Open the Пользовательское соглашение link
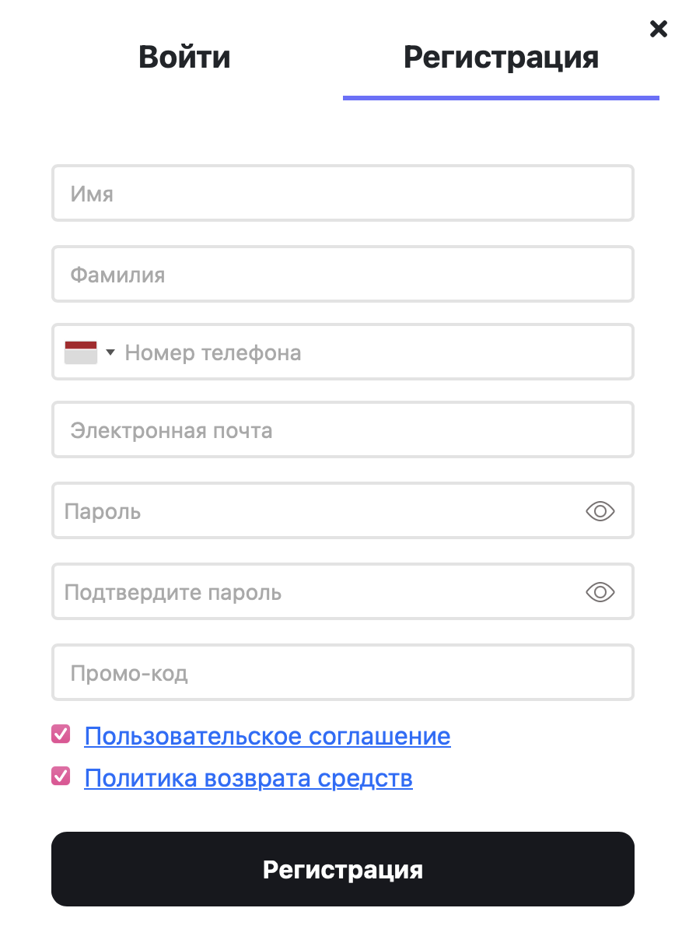689x943 pixels. 267,736
